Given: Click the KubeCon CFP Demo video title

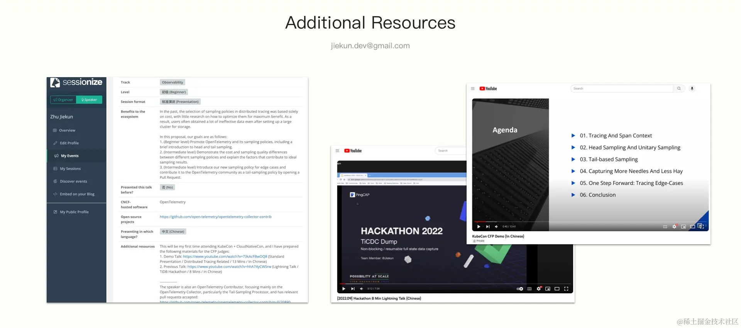Looking at the screenshot, I should [x=498, y=236].
